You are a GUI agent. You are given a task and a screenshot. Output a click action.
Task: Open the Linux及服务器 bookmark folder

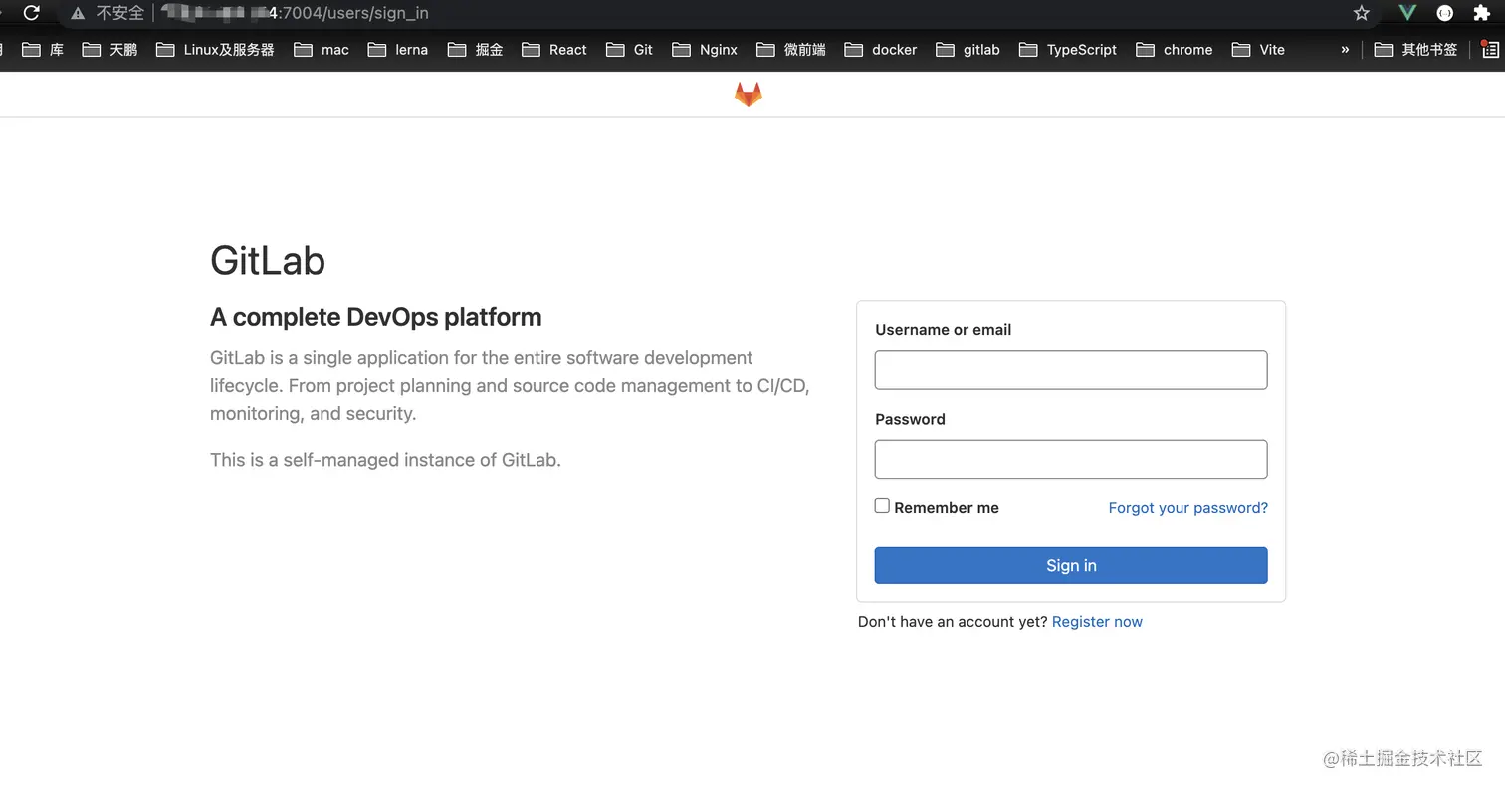(x=216, y=49)
